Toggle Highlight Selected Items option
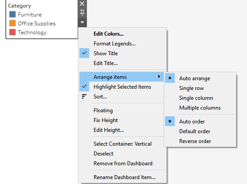Viewport: 247px width, 184px height. [122, 87]
